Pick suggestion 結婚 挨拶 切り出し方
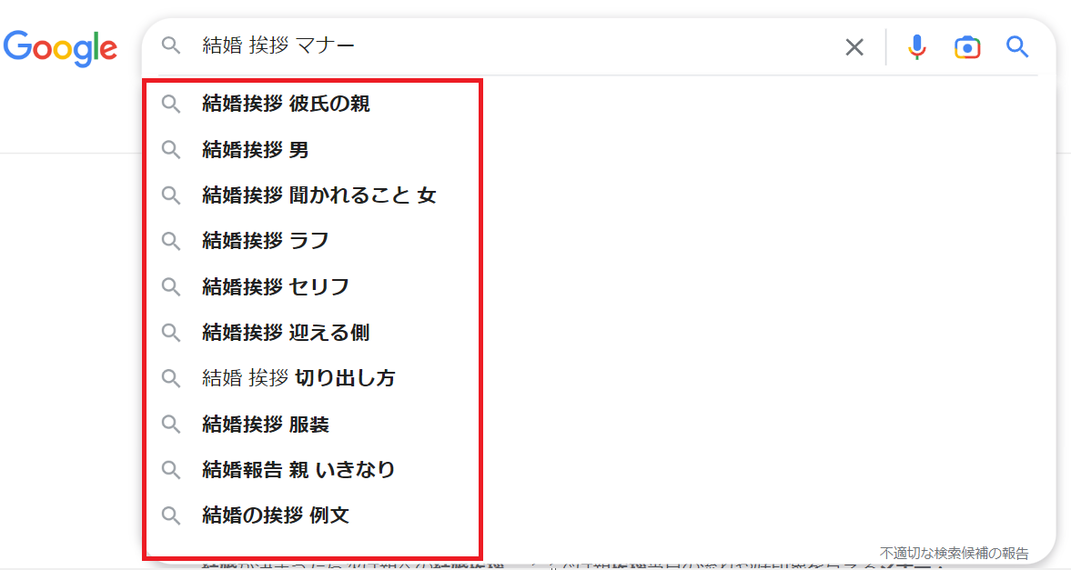 (x=298, y=378)
